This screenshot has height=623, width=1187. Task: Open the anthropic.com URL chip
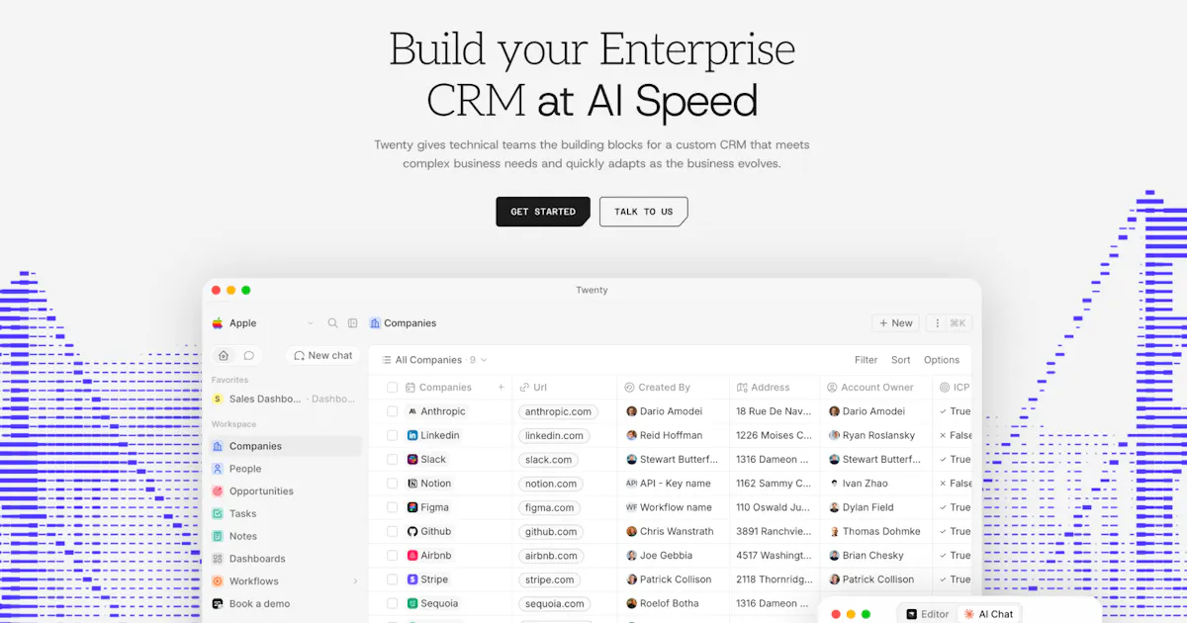558,411
